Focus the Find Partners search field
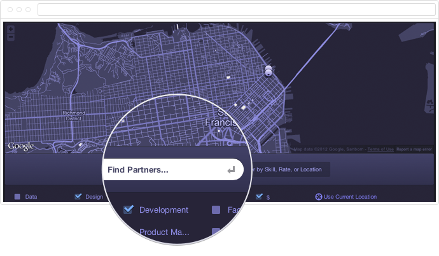 tap(173, 169)
